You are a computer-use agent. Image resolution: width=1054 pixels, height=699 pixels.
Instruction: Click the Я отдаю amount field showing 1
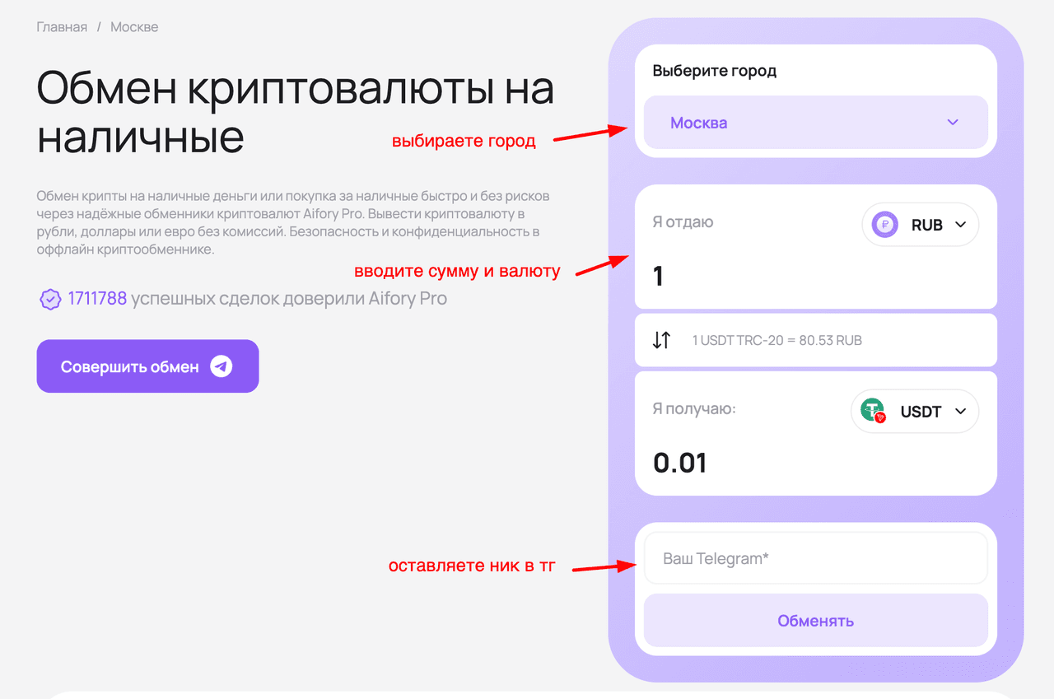click(x=658, y=276)
